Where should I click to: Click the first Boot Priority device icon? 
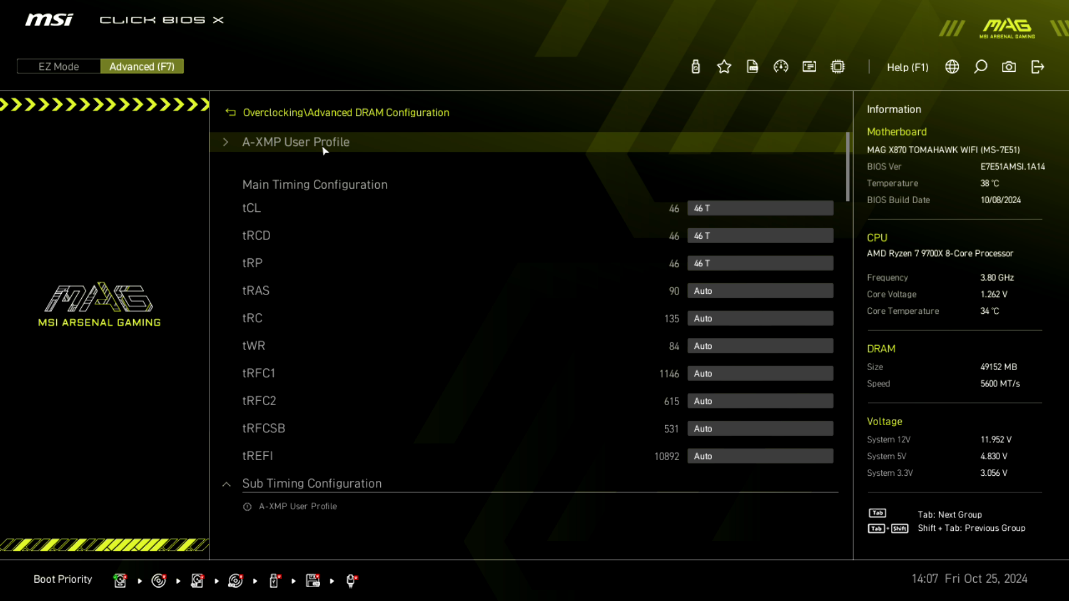point(120,580)
